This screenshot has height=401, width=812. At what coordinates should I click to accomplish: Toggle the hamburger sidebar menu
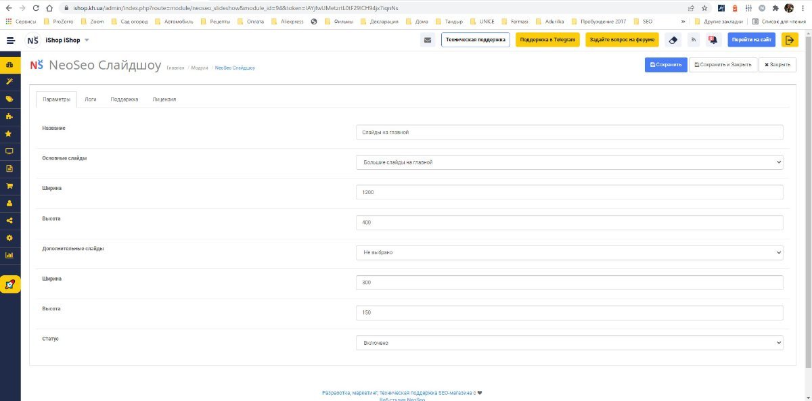pyautogui.click(x=10, y=40)
